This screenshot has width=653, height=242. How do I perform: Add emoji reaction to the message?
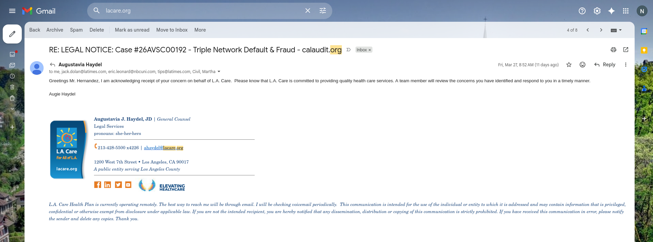(583, 65)
